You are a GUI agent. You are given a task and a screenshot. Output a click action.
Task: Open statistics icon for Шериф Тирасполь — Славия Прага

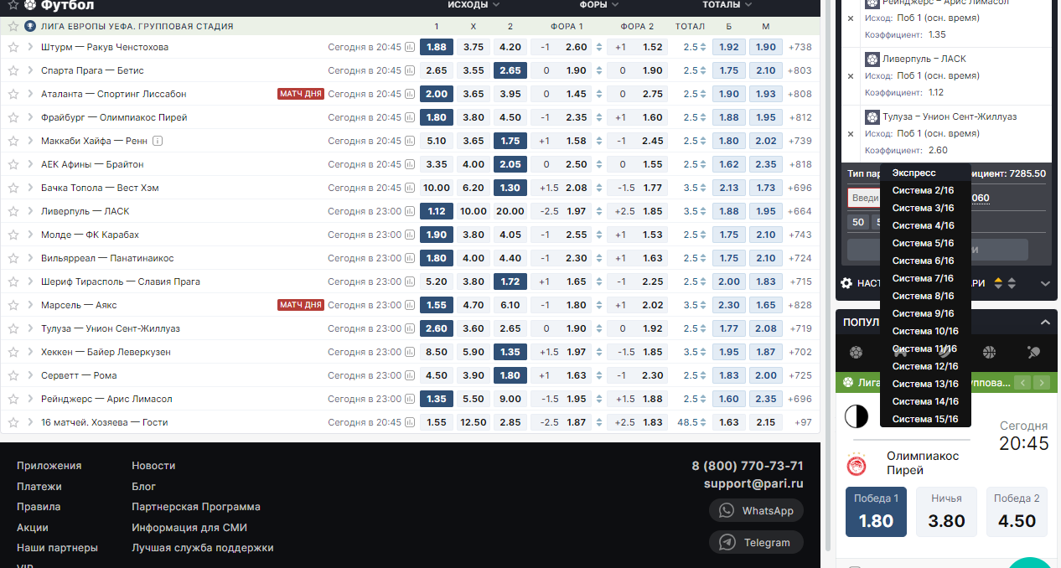410,281
